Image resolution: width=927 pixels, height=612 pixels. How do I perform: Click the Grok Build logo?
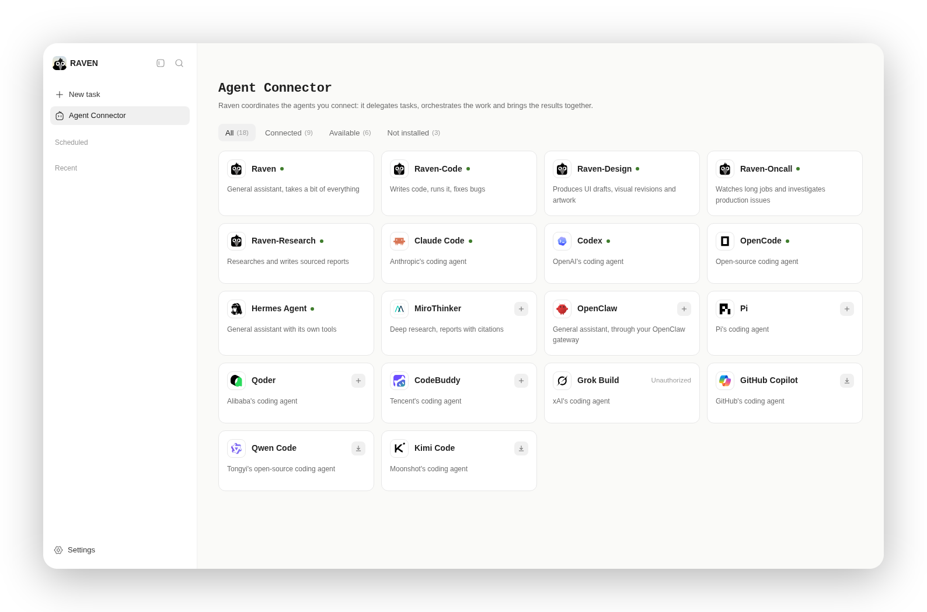562,381
